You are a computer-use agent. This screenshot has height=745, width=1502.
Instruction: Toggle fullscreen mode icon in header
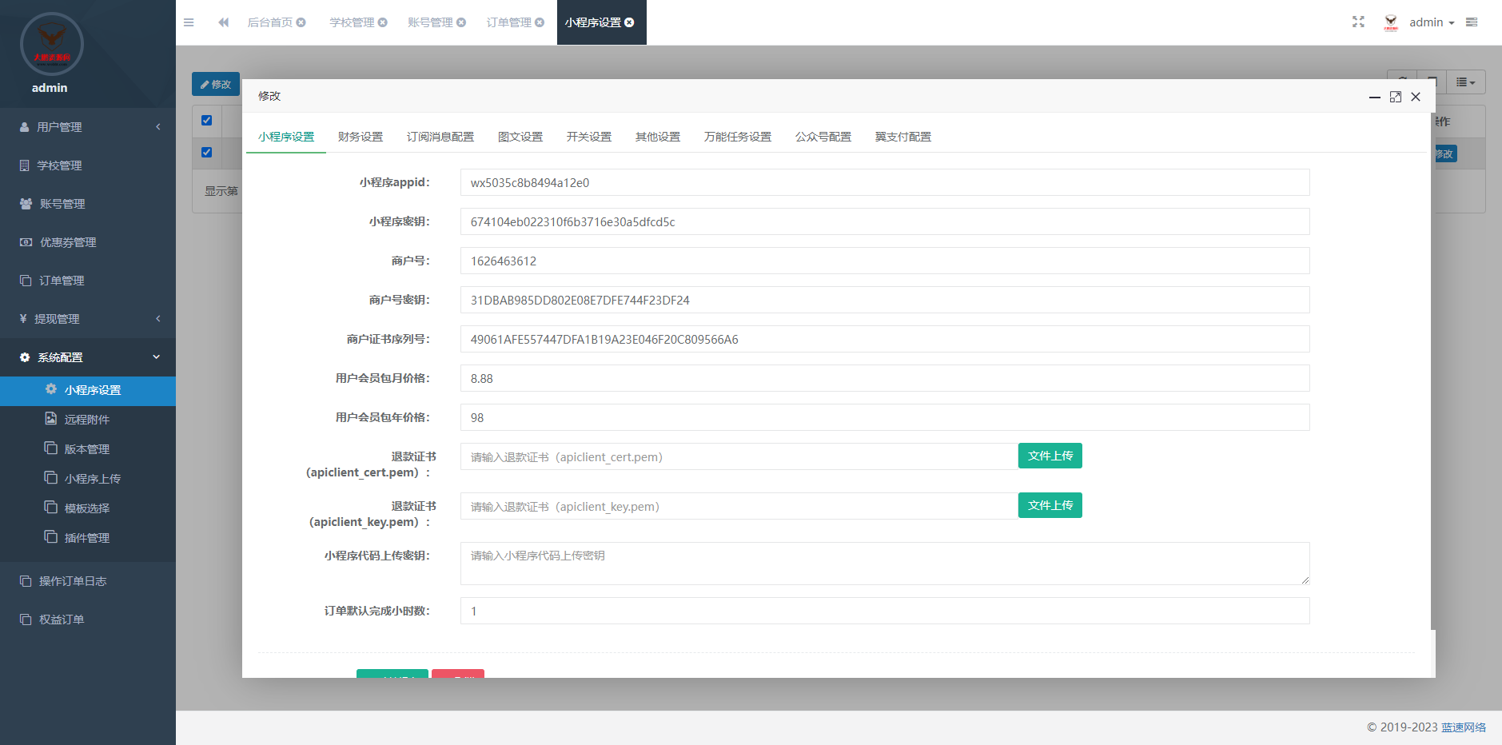(1358, 22)
